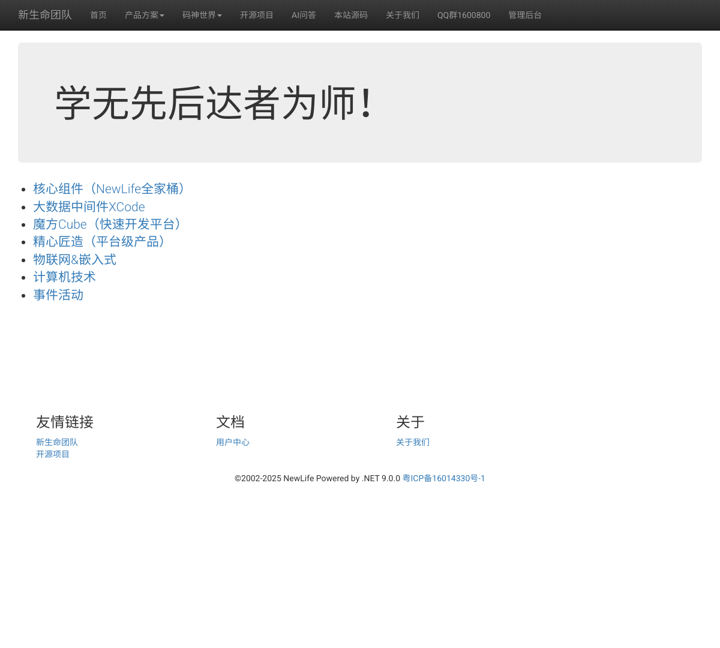Screen dimensions: 720x648
Task: Click the 物联网&嵌入式 link
Action: click(x=75, y=260)
